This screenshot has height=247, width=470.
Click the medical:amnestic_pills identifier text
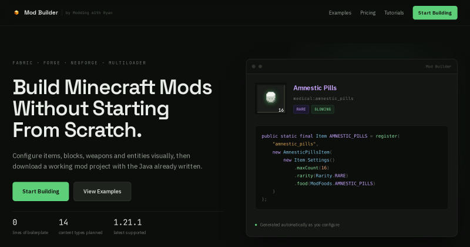323,98
